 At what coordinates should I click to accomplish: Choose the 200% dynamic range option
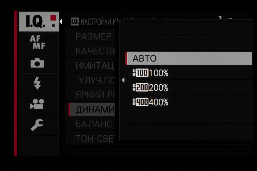coord(159,88)
